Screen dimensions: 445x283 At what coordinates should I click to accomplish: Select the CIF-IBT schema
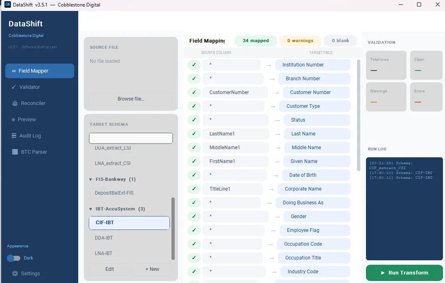pos(129,223)
